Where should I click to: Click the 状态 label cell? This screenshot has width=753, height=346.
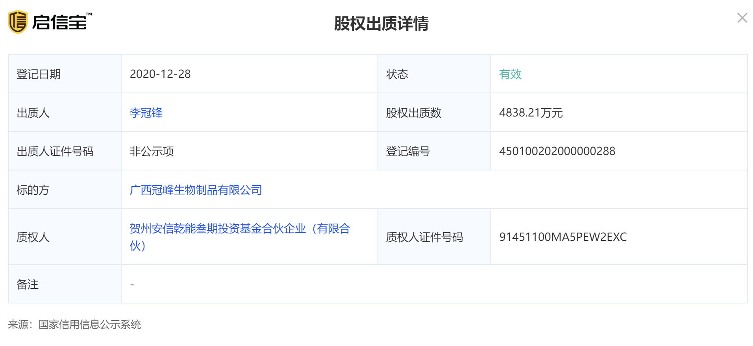pos(434,74)
